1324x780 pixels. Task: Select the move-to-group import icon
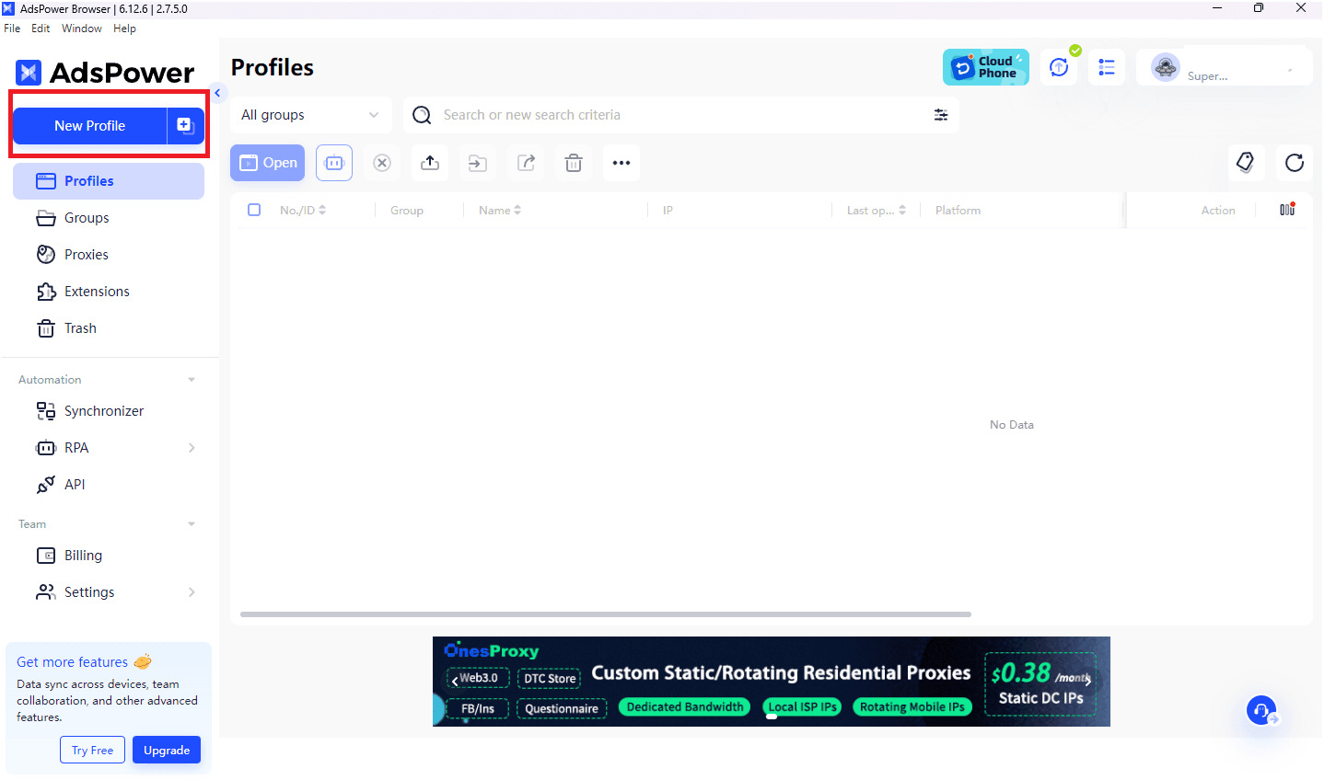click(477, 163)
